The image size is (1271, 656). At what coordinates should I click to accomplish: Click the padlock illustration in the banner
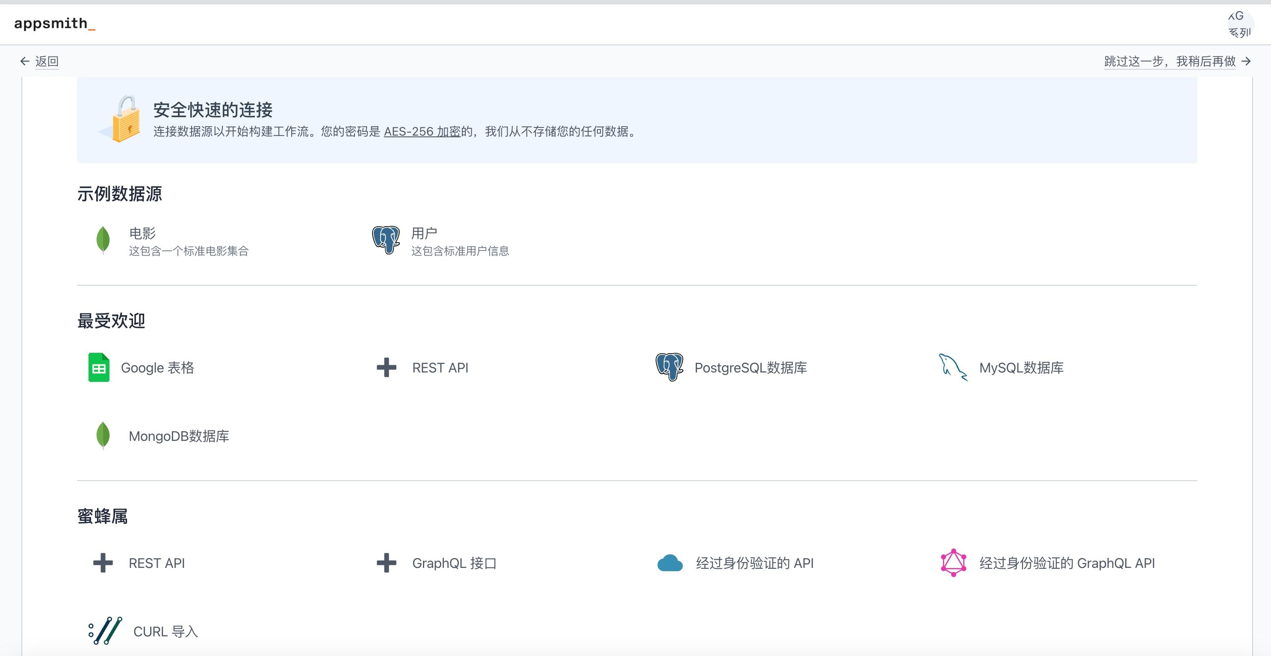126,121
